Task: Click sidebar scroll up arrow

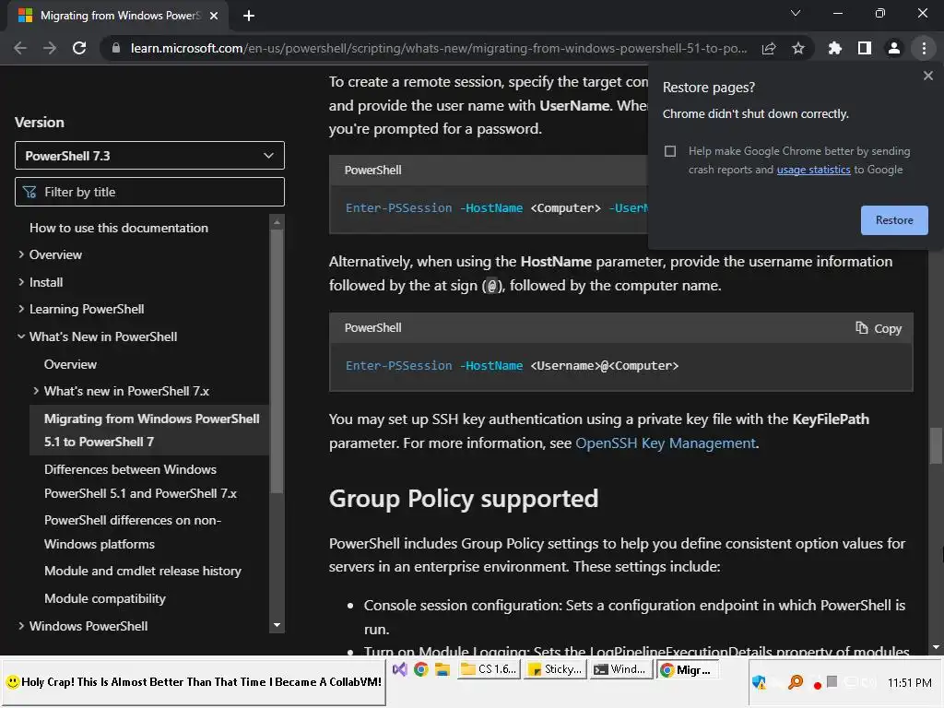Action: click(x=277, y=223)
